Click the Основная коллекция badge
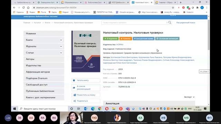This screenshot has width=221, height=124. point(167,39)
